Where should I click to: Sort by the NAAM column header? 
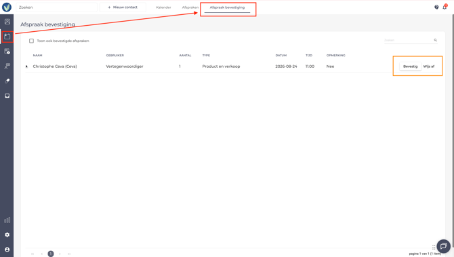coord(38,56)
